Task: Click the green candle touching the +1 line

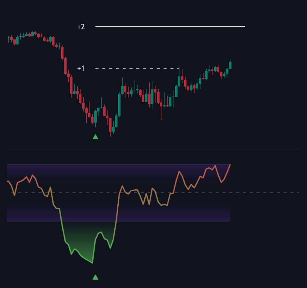Action: [x=179, y=81]
